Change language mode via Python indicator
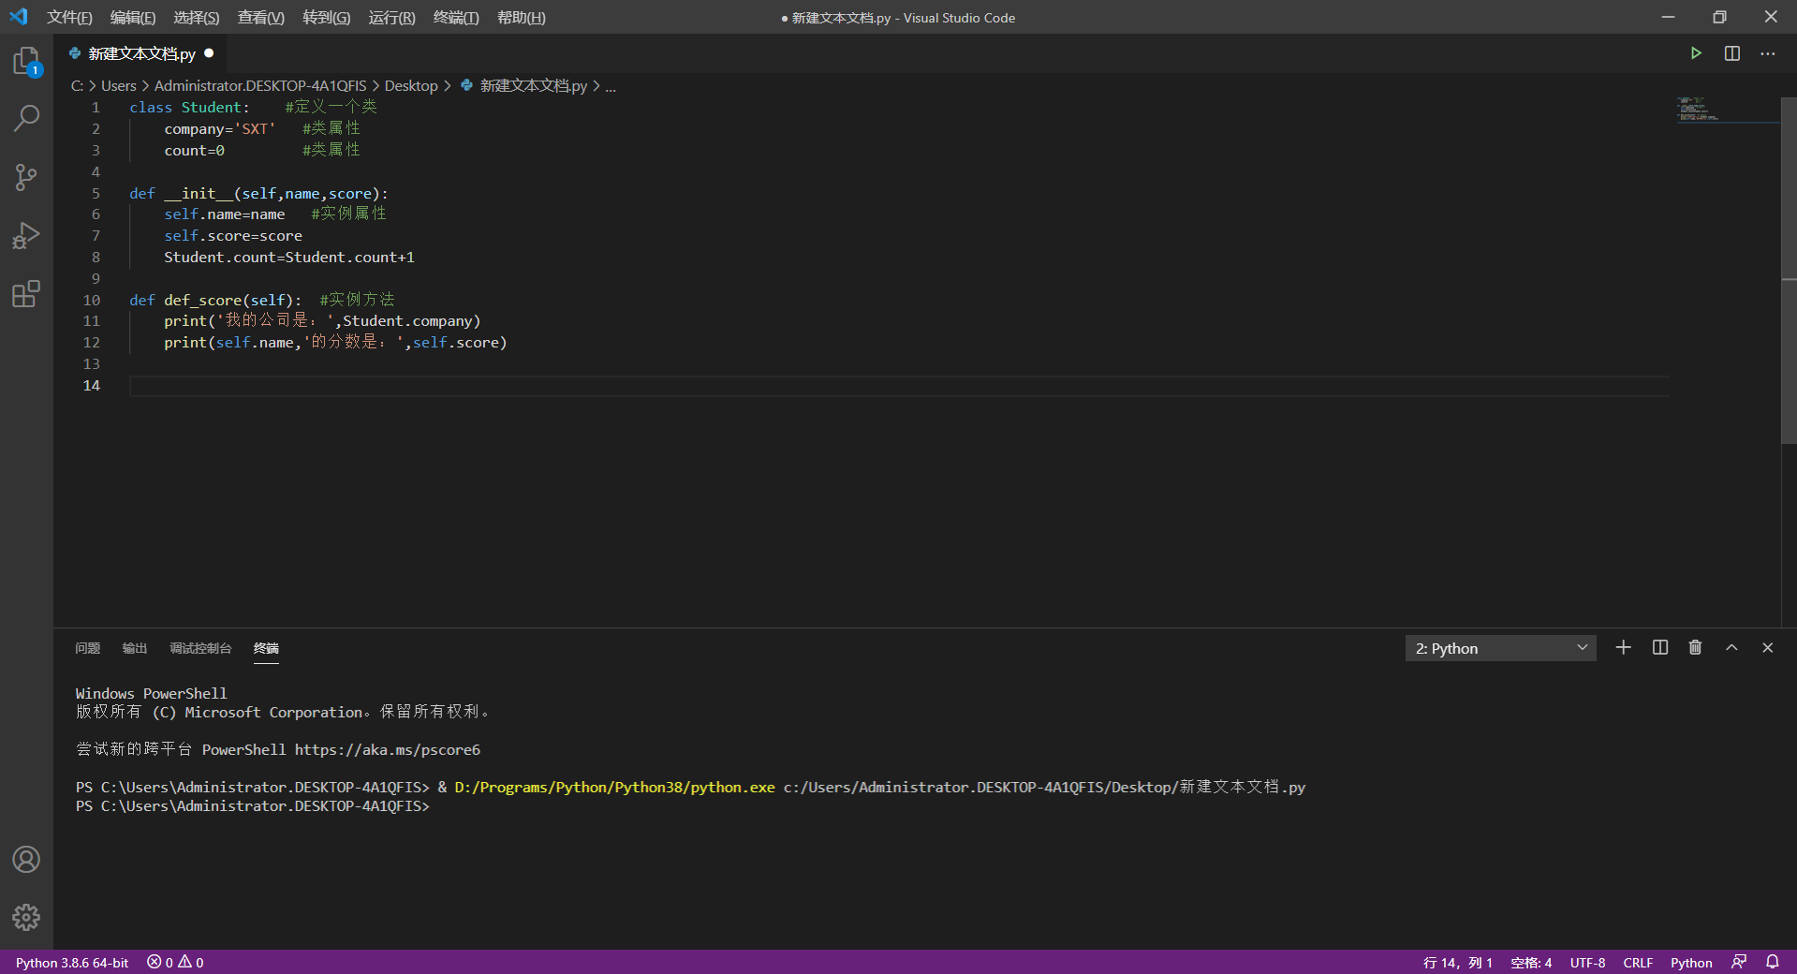Viewport: 1797px width, 974px height. click(x=1691, y=962)
